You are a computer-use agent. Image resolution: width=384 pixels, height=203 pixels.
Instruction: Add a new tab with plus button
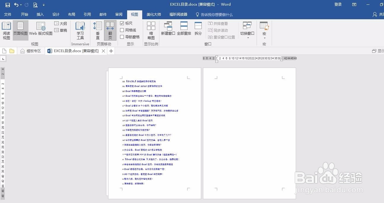pos(111,51)
